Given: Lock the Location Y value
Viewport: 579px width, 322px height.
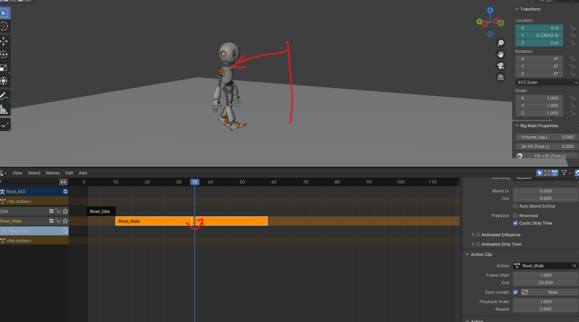Looking at the screenshot, I should point(573,35).
